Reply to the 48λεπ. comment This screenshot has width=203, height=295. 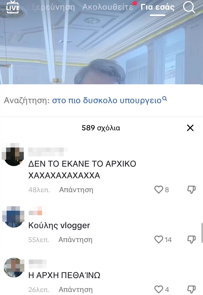[x=76, y=190]
